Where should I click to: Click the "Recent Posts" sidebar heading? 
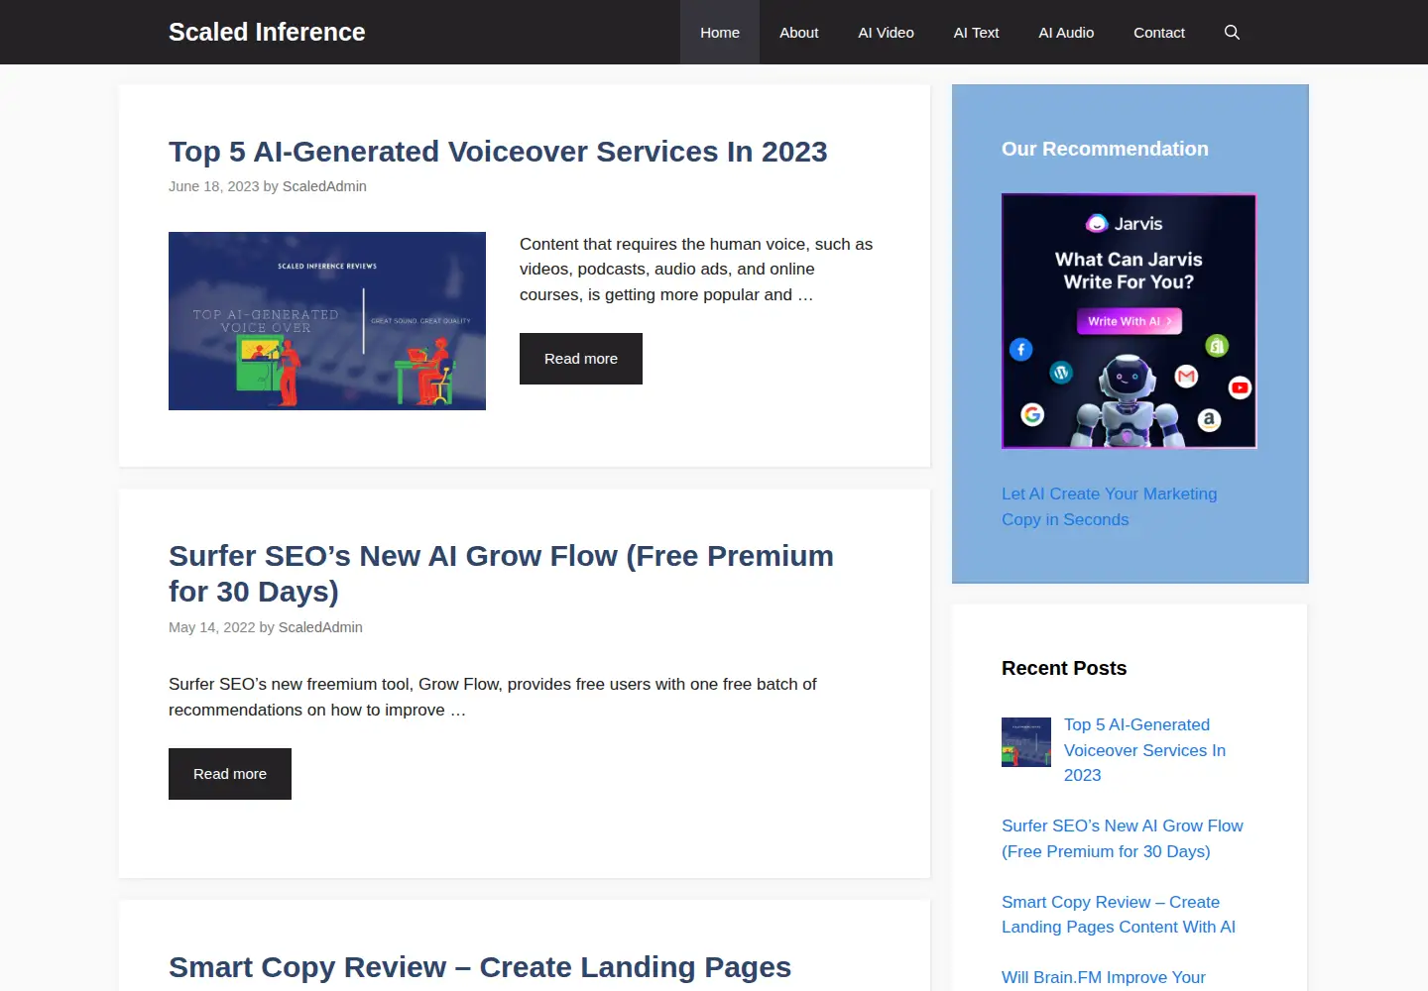coord(1064,668)
